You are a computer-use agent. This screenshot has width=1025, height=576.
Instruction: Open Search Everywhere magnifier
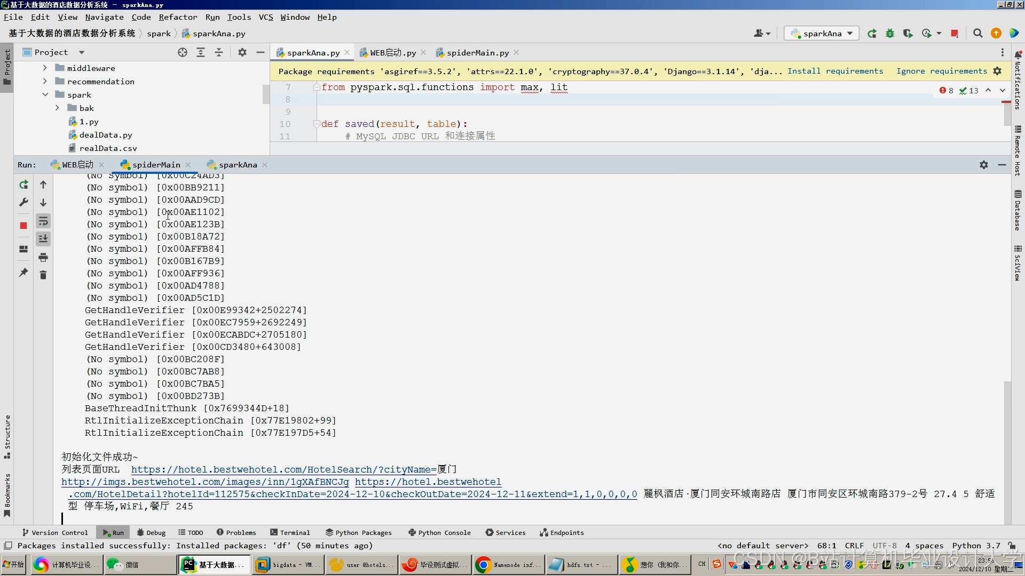[x=978, y=33]
